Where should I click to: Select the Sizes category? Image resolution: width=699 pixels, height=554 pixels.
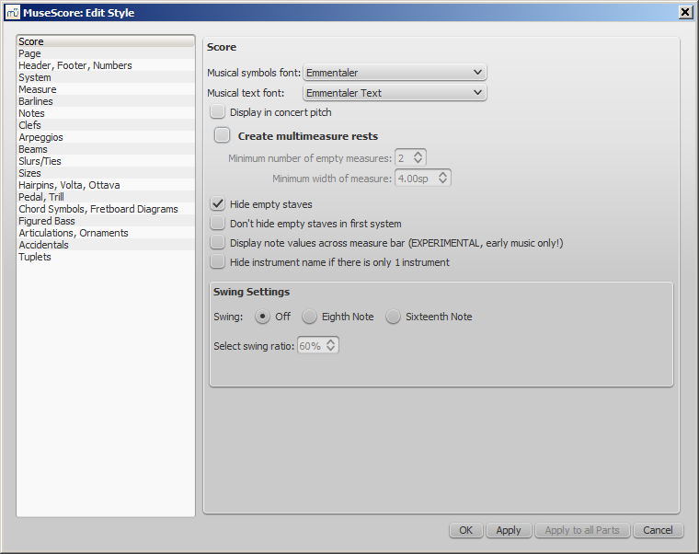pos(106,173)
